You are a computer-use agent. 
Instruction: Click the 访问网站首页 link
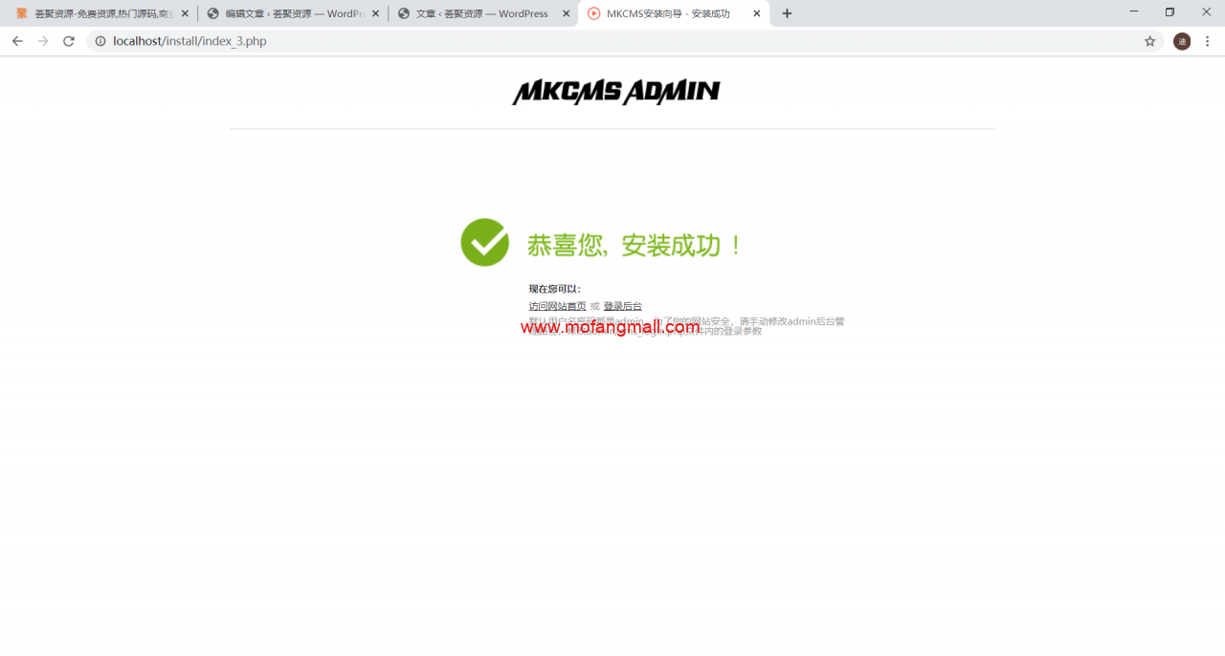coord(557,306)
